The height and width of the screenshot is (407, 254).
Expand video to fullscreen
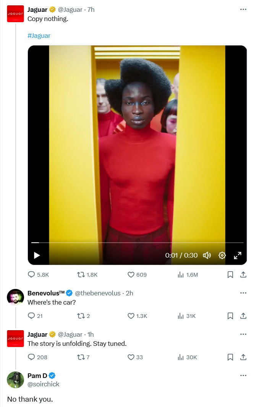pos(238,255)
